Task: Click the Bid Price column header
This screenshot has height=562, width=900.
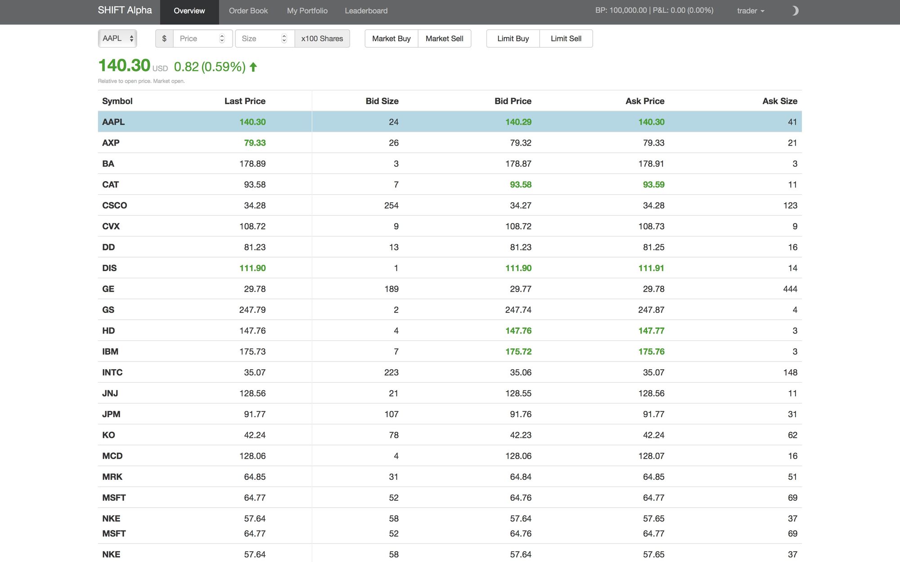Action: pyautogui.click(x=513, y=101)
